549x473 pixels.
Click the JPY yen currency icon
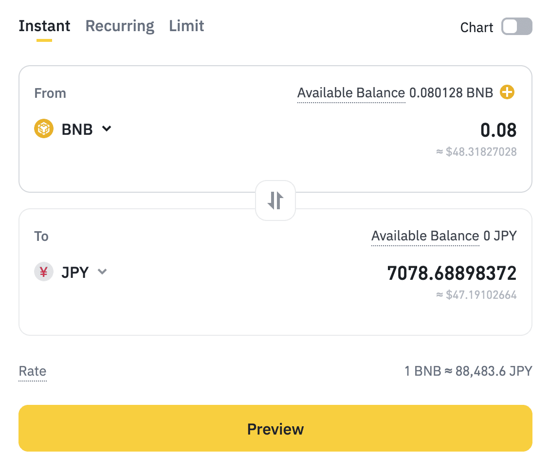tap(44, 272)
